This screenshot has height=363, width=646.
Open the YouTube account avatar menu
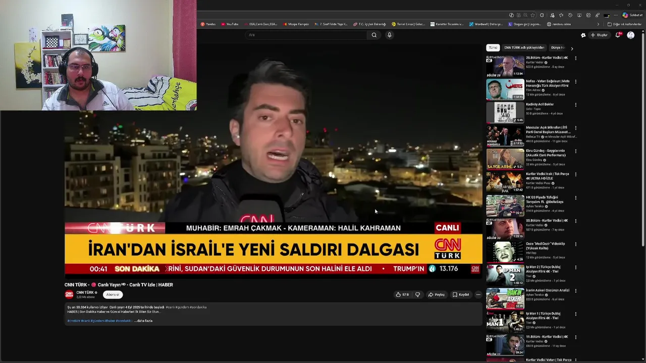[631, 35]
